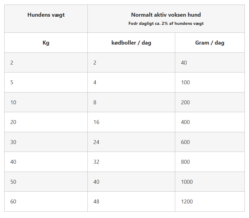The width and height of the screenshot is (249, 218).
Task: Select the 800 gram value cell
Action: [210, 162]
